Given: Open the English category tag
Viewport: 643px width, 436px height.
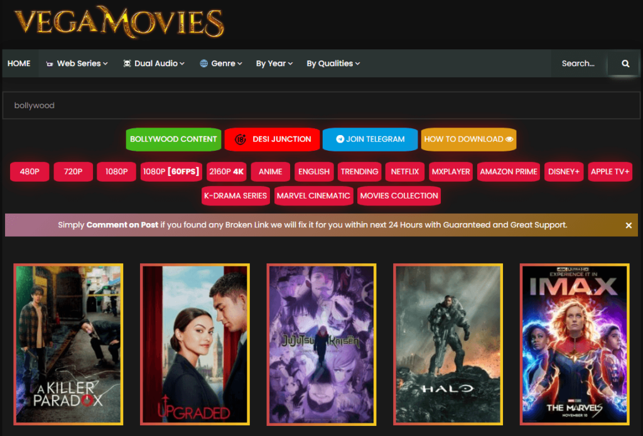Looking at the screenshot, I should (x=314, y=172).
